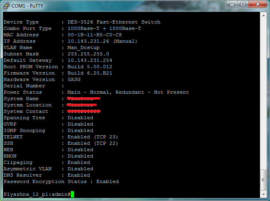Click the terminal scrollbar thumb
This screenshot has height=201, width=270.
coord(264,180)
